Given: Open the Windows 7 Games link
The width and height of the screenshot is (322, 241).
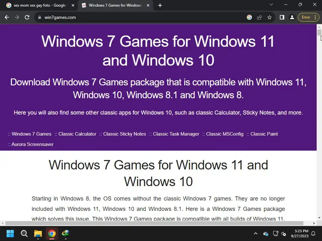Looking at the screenshot, I should pos(31,134).
